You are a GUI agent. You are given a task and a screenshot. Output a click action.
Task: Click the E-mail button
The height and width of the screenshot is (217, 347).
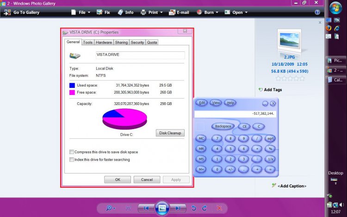click(x=179, y=12)
